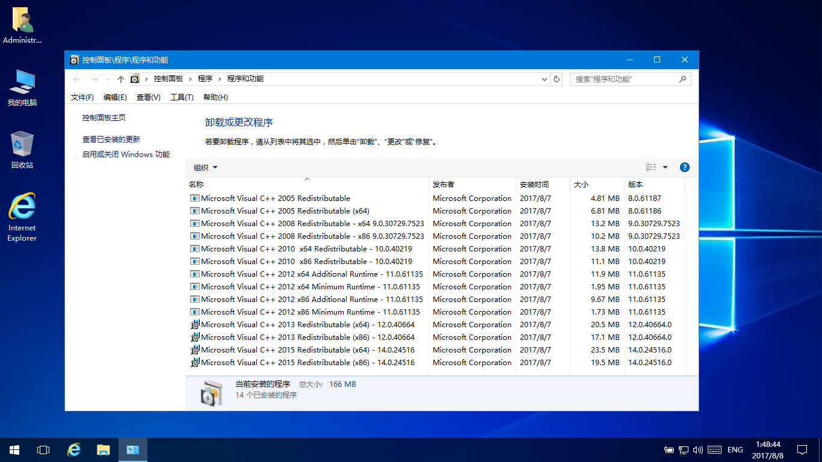Click the taskbar clock showing 1:48:44
This screenshot has height=462, width=822.
click(x=767, y=449)
